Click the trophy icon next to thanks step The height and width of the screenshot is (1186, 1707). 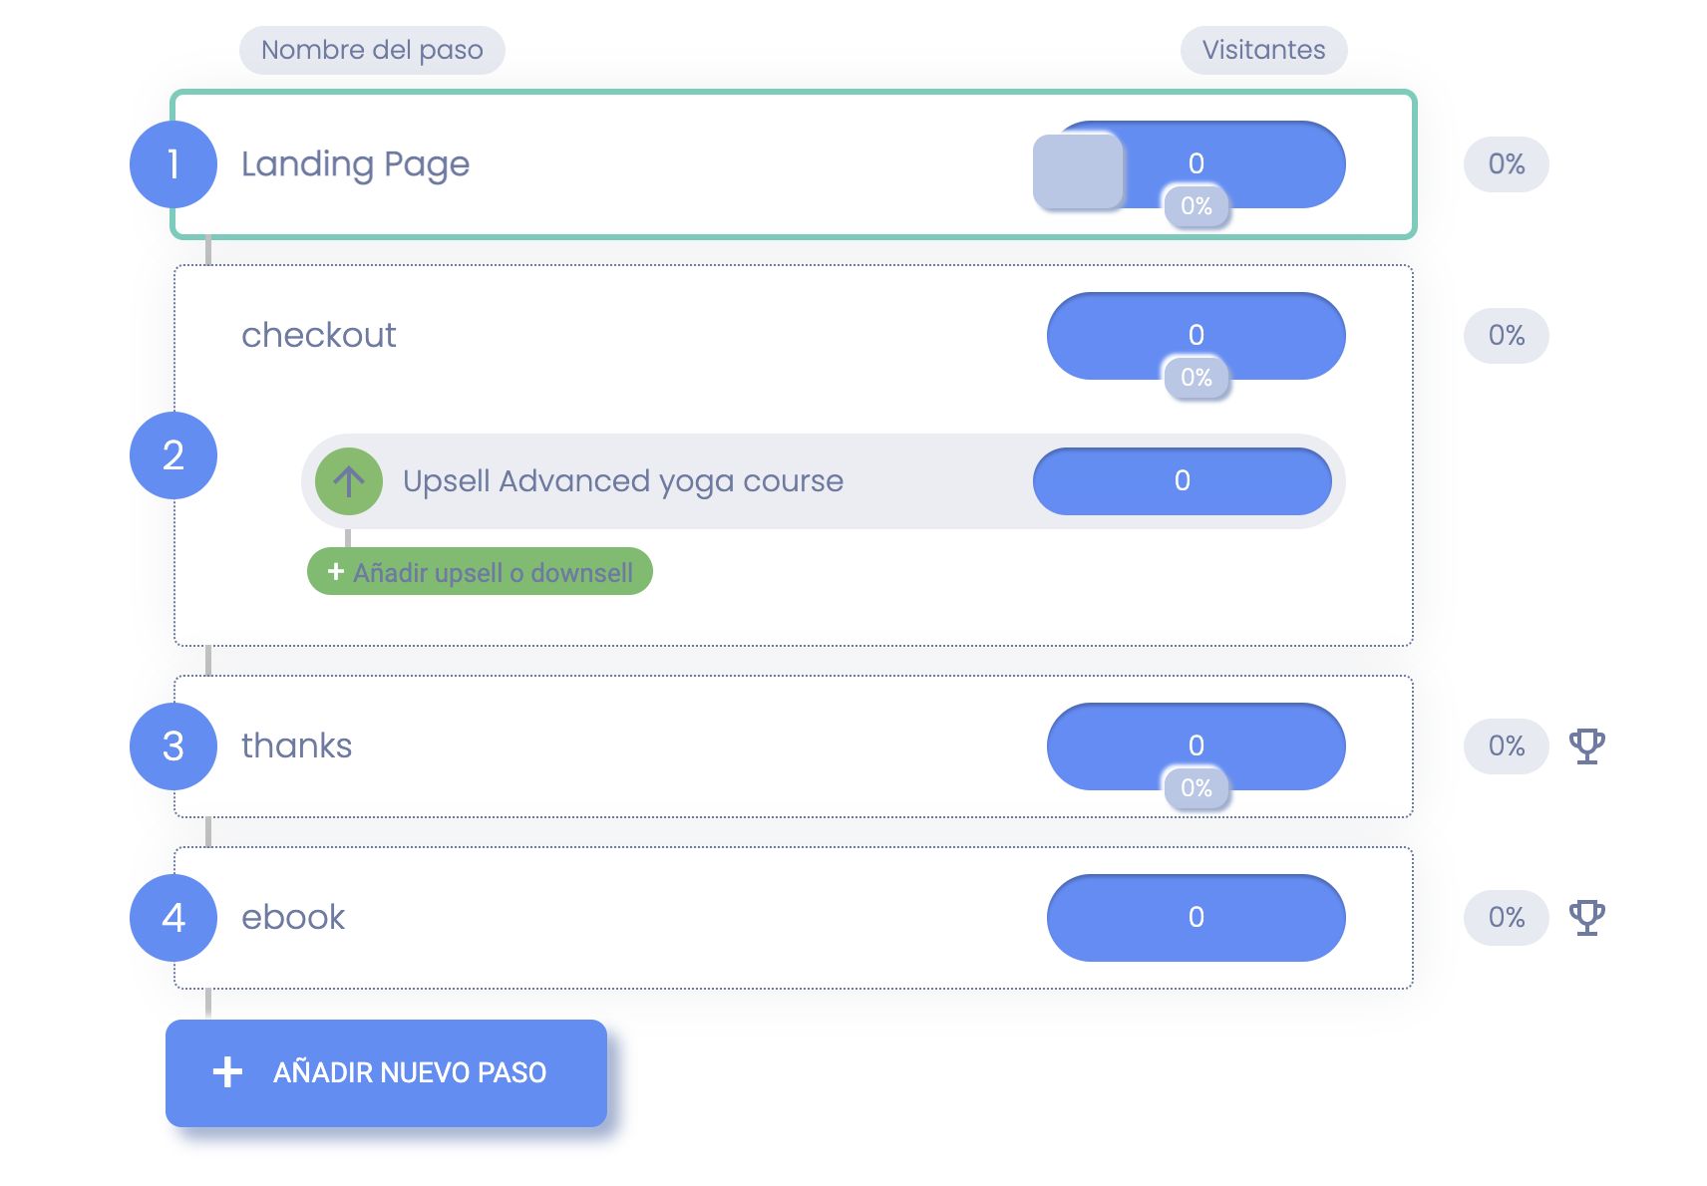coord(1586,746)
